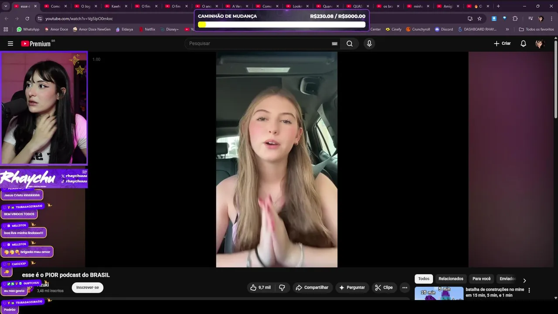Viewport: 558px width, 314px height.
Task: Open Discord bookmark
Action: tap(444, 29)
